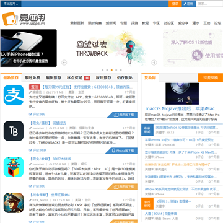
Task: Select first carousel indicator dot
Action: click(103, 70)
